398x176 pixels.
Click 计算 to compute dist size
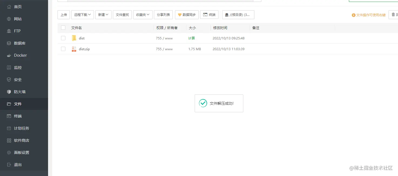pos(192,38)
